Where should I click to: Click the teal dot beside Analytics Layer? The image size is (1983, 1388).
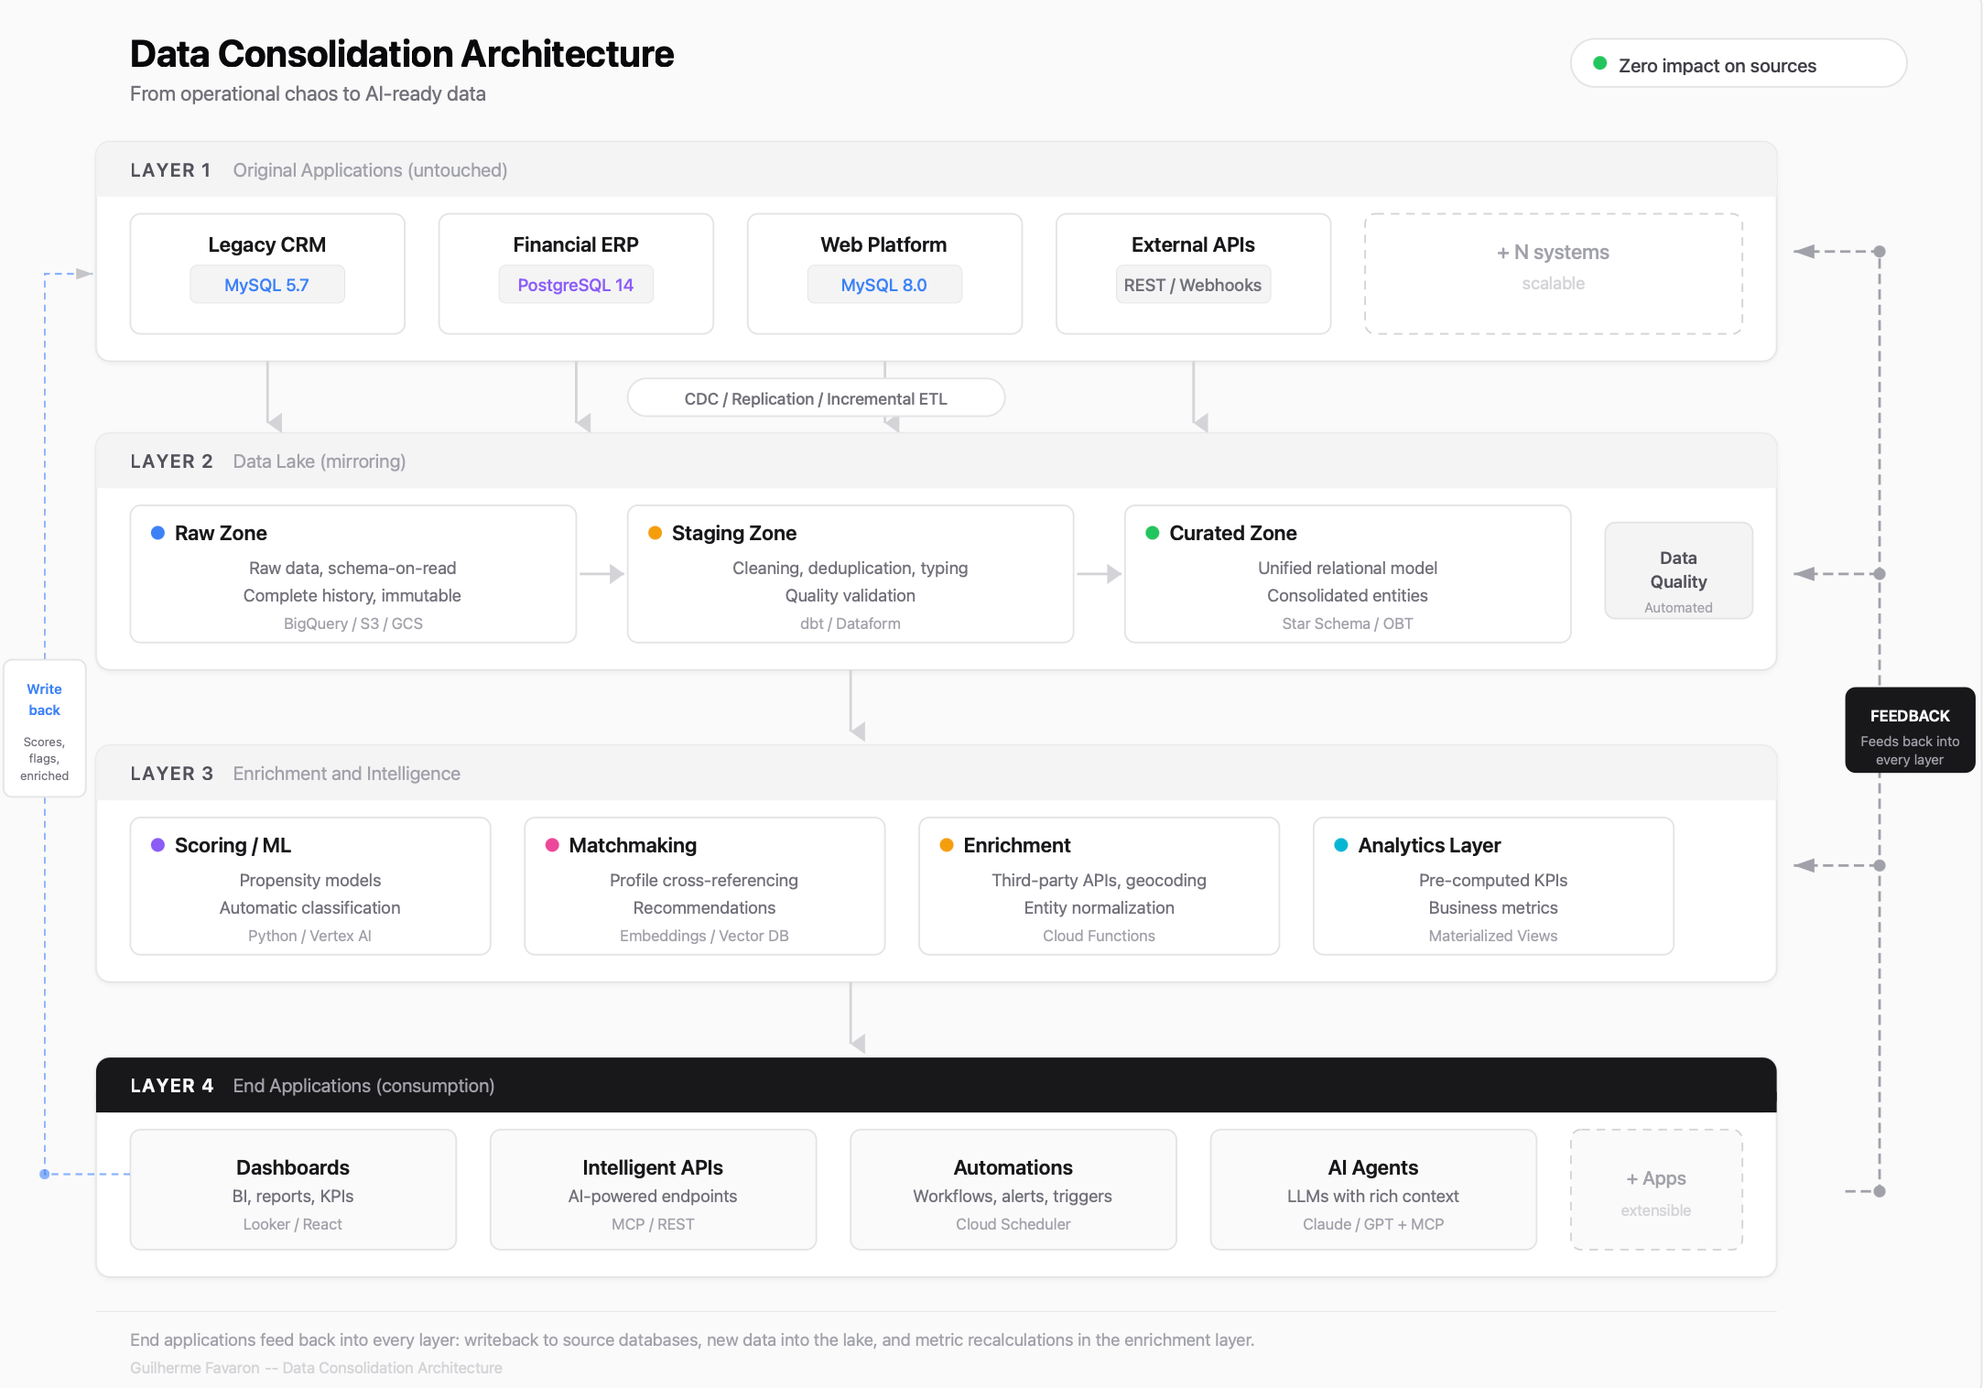[1341, 844]
